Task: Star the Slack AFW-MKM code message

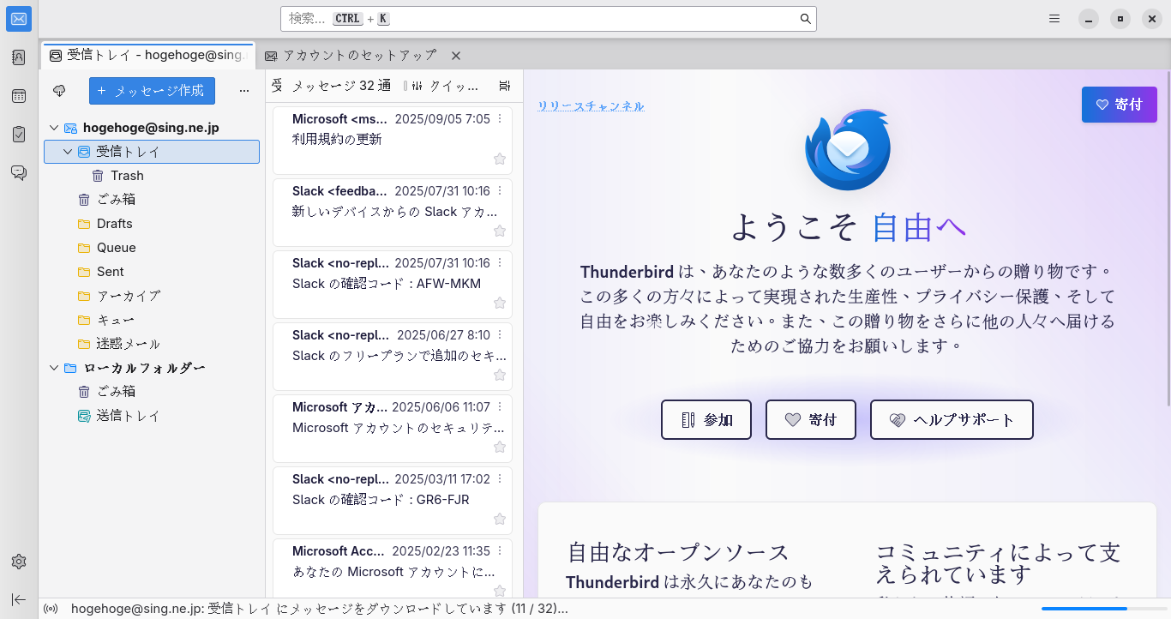Action: point(500,303)
